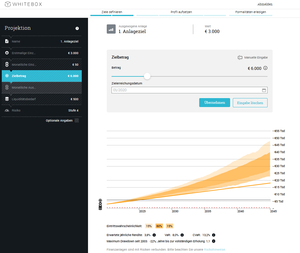Image resolution: width=300 pixels, height=253 pixels.
Task: Open the calendar picker for Zielerreichungsdatum
Action: point(264,90)
